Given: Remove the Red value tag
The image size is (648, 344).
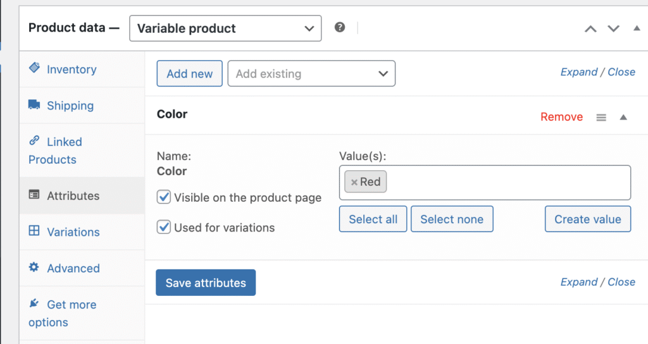Looking at the screenshot, I should (354, 182).
